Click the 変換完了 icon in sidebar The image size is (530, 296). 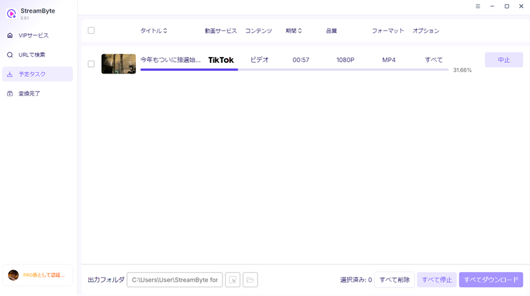[10, 93]
